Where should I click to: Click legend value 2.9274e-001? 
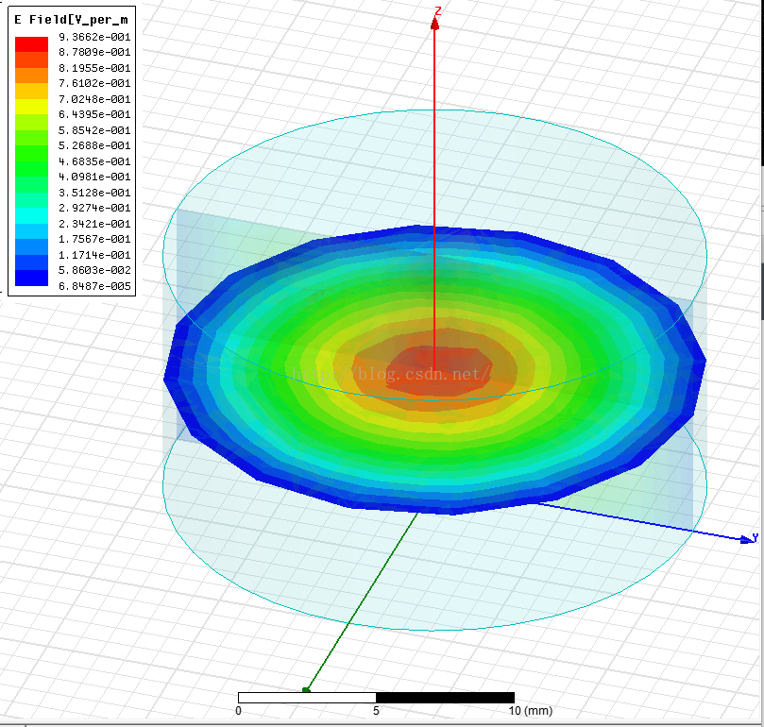(94, 208)
